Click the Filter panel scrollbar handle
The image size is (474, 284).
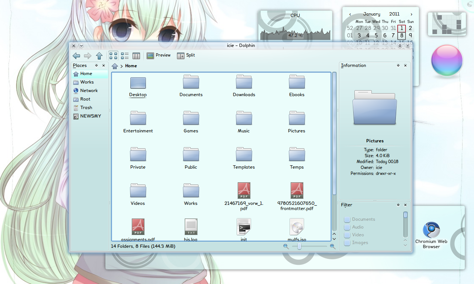coord(405,215)
